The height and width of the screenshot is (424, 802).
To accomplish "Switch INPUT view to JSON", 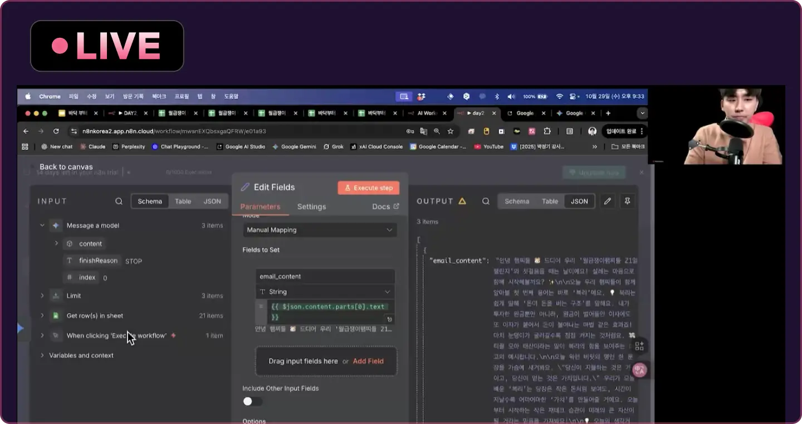I will point(212,201).
